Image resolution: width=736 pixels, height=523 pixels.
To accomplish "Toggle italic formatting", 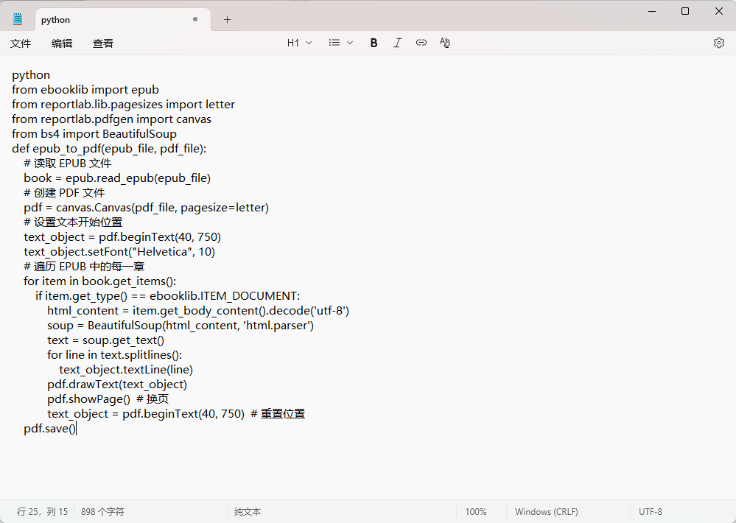I will (x=398, y=43).
